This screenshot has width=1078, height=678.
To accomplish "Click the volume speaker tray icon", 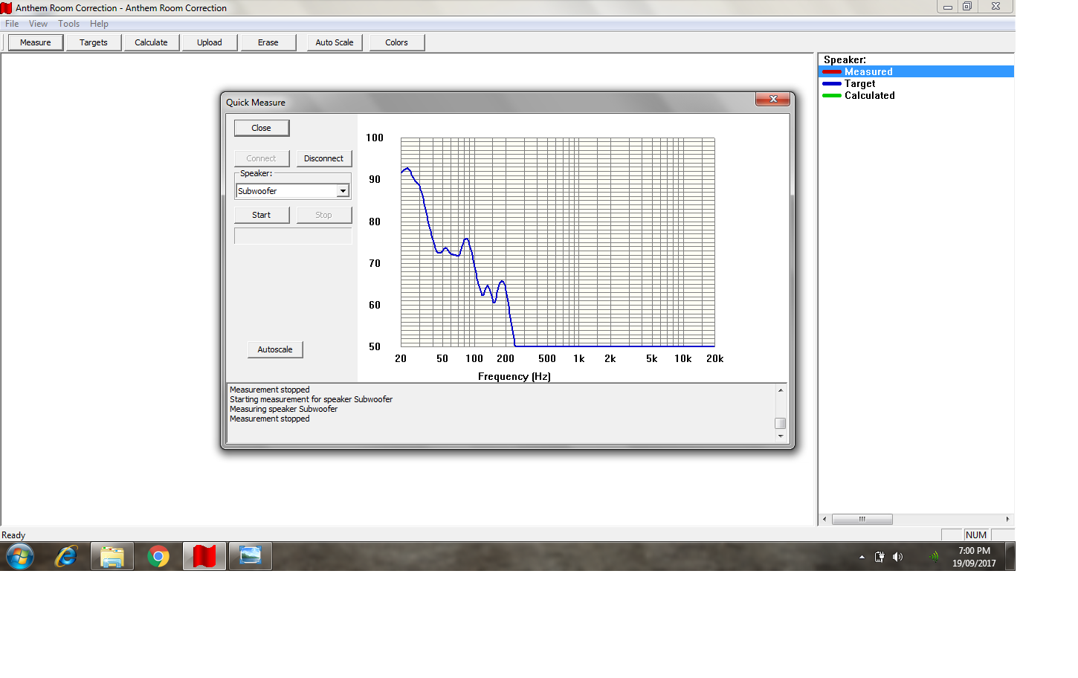I will pyautogui.click(x=897, y=557).
